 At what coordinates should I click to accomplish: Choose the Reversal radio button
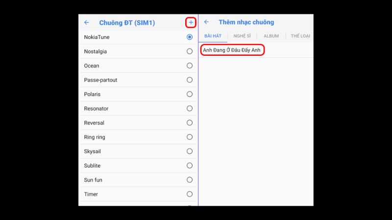[190, 123]
